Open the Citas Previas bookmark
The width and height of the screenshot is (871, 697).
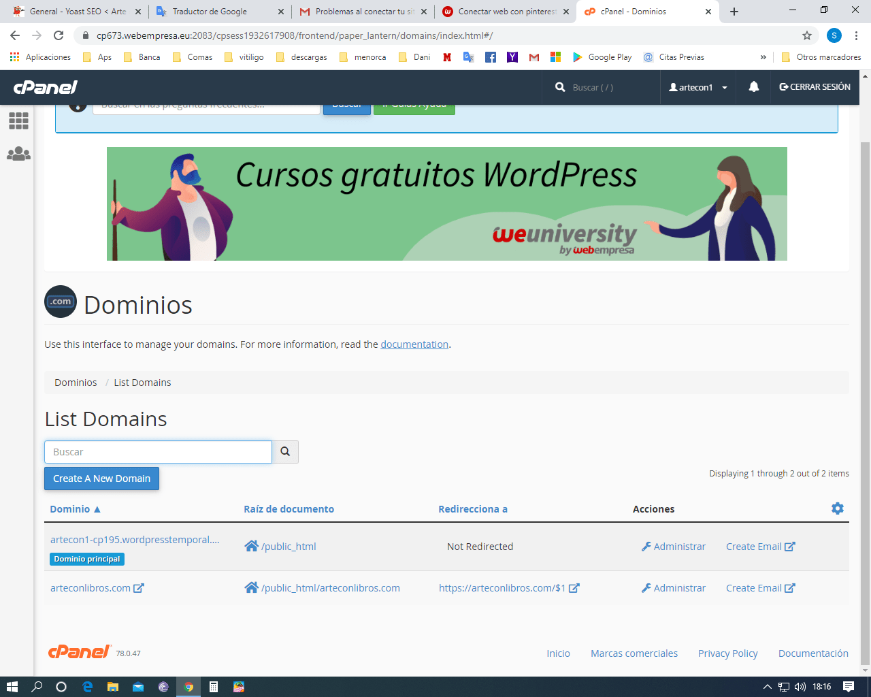point(674,57)
